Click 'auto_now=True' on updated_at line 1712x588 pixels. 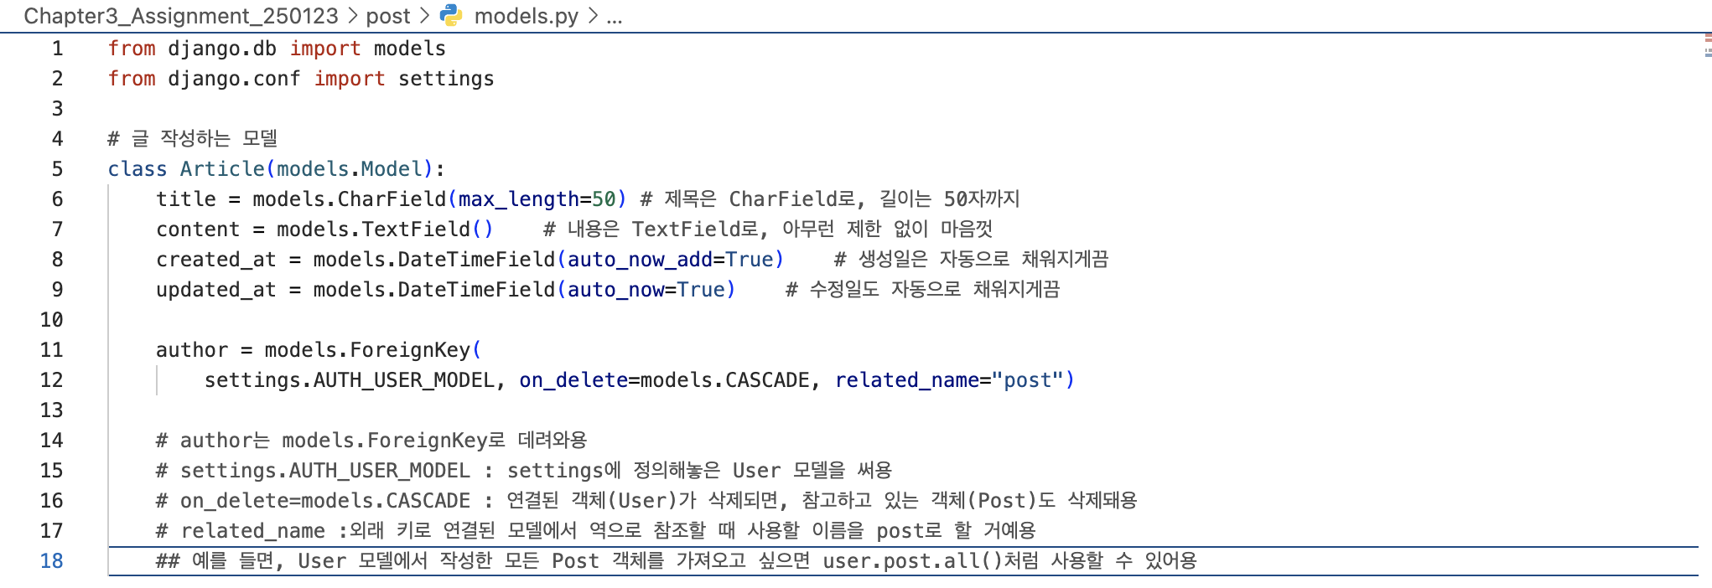(x=646, y=290)
